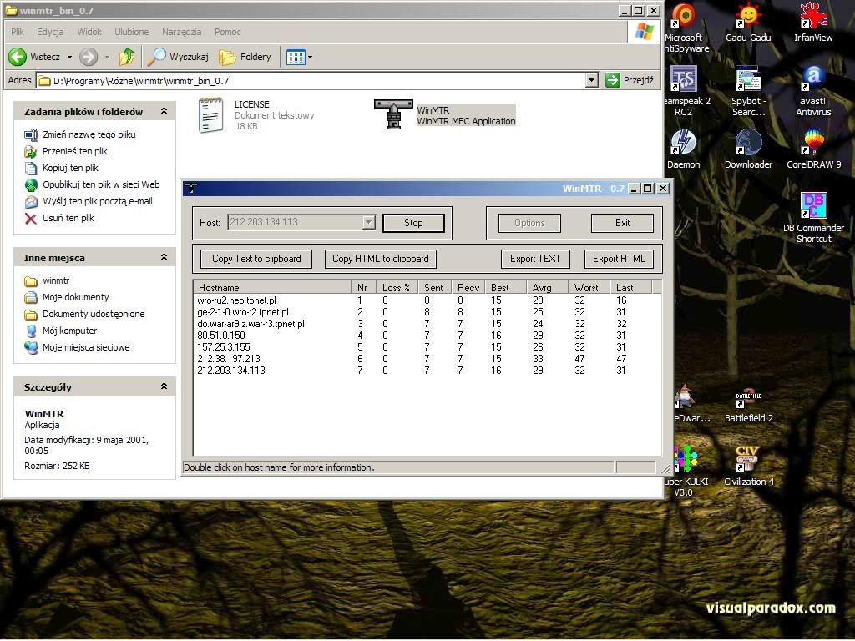
Task: Launch CorelDRAW 9 from desktop
Action: click(813, 144)
